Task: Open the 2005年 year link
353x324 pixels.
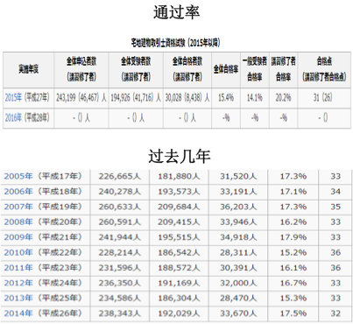Action: pos(18,176)
